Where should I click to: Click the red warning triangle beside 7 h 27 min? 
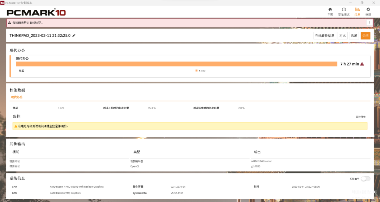(362, 64)
